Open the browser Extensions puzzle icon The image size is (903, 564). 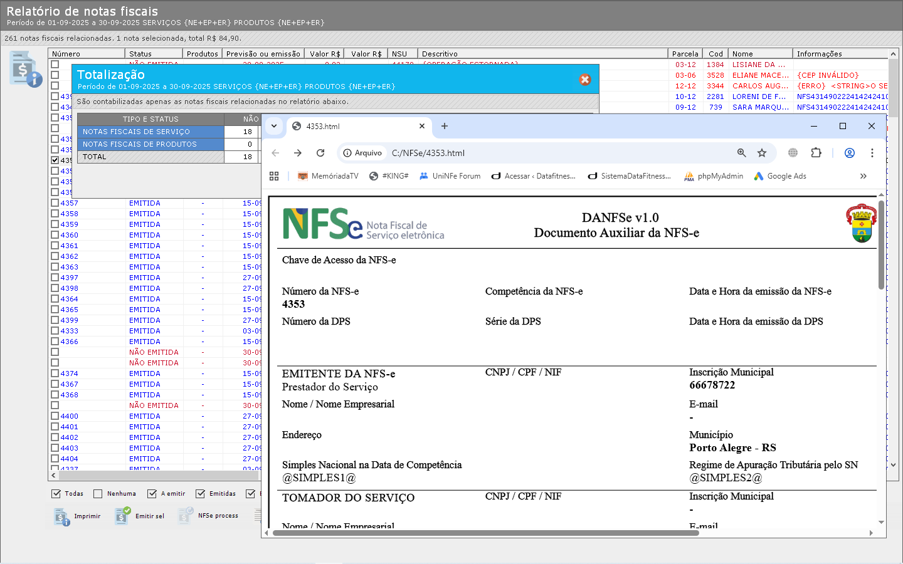(816, 153)
